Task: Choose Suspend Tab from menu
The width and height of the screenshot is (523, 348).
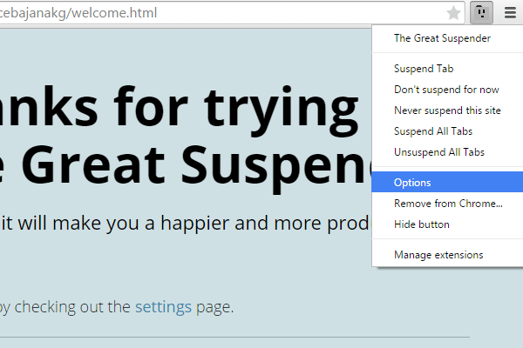Action: (x=447, y=69)
